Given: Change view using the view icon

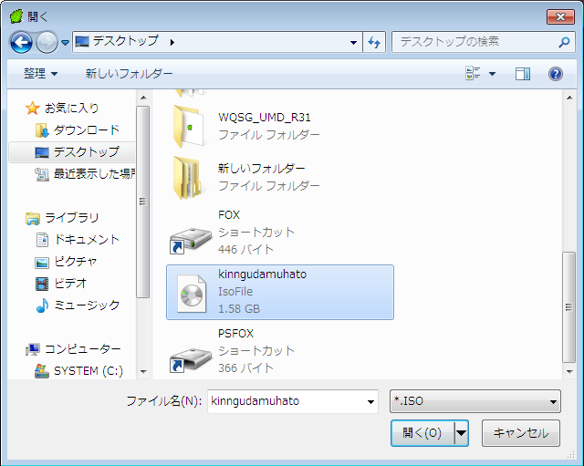Looking at the screenshot, I should click(473, 73).
